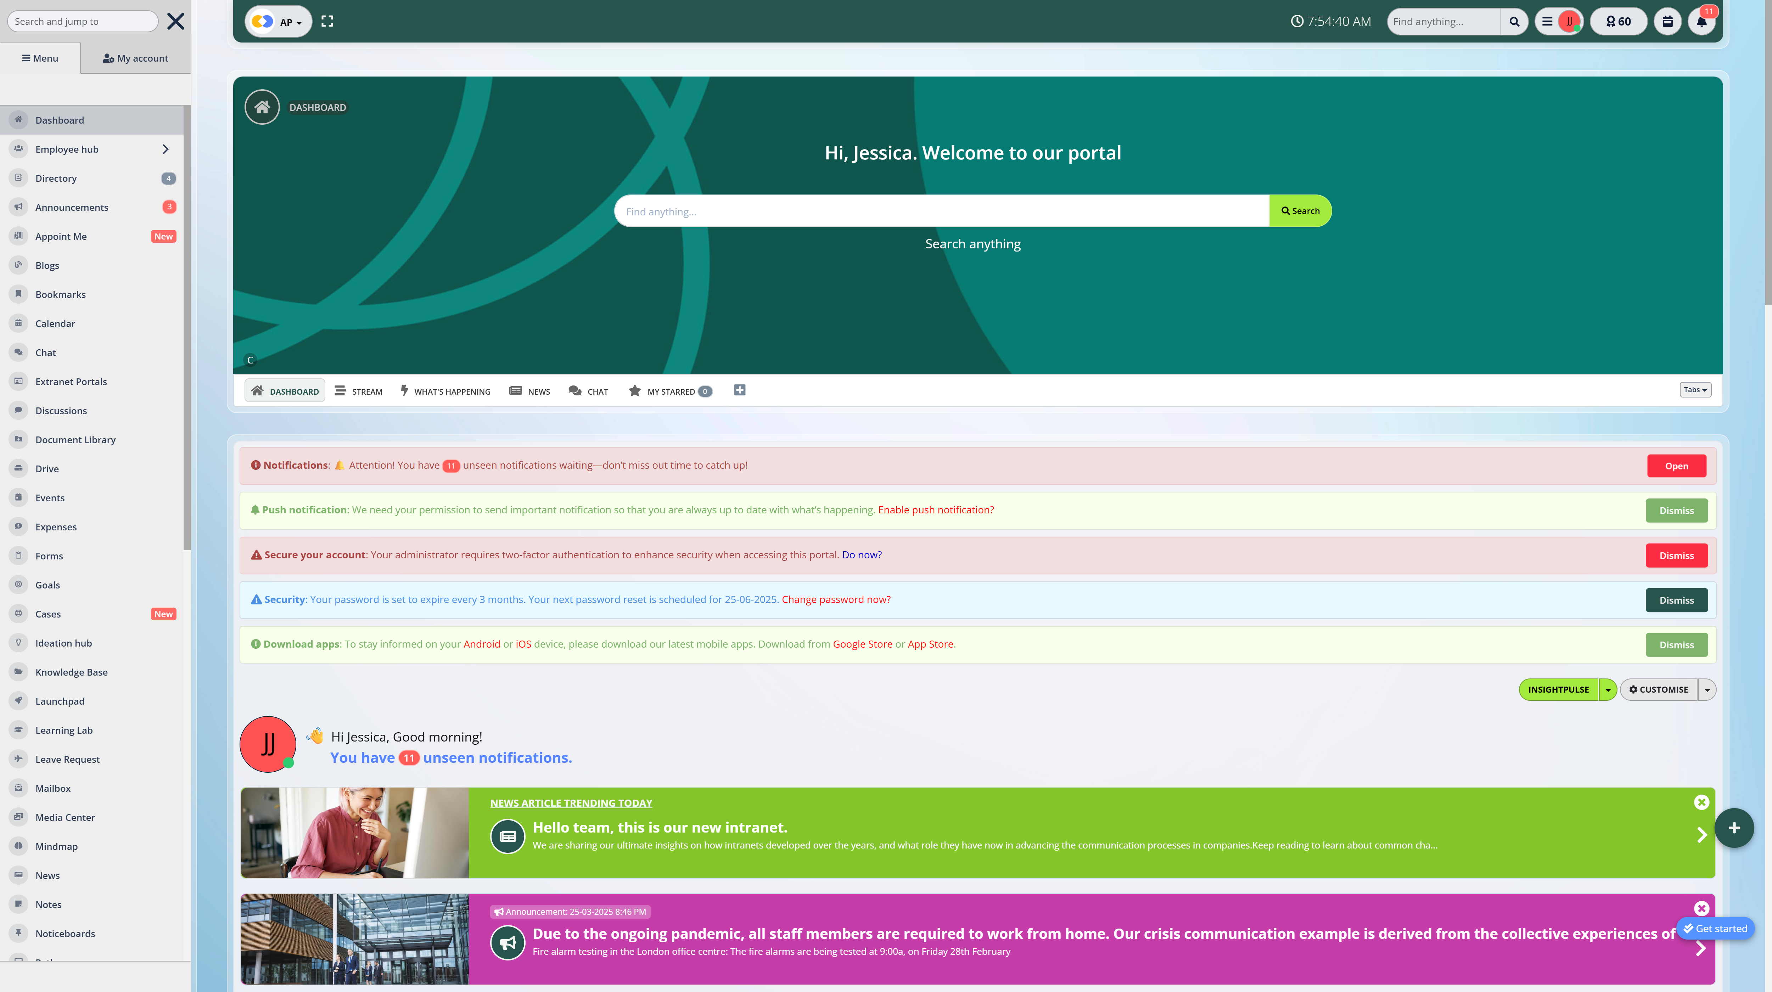This screenshot has height=992, width=1772.
Task: Click the announcement megaphone circle icon
Action: (x=508, y=942)
